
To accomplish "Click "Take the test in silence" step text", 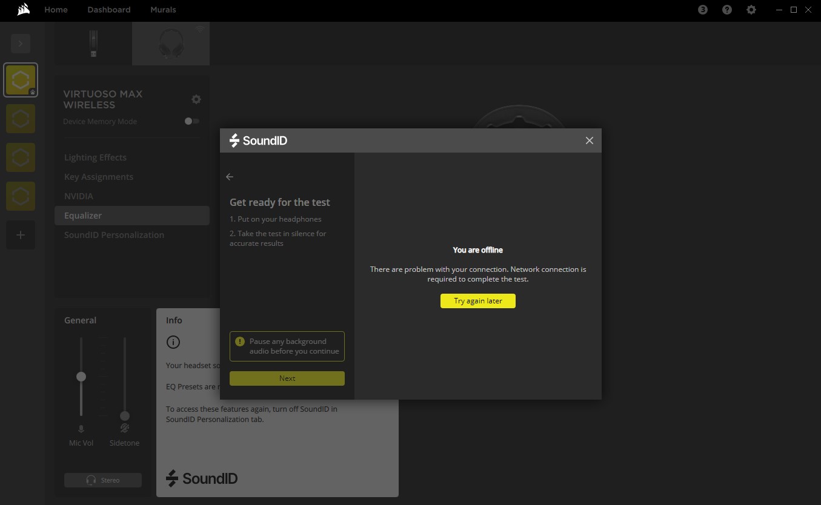I will pyautogui.click(x=278, y=239).
